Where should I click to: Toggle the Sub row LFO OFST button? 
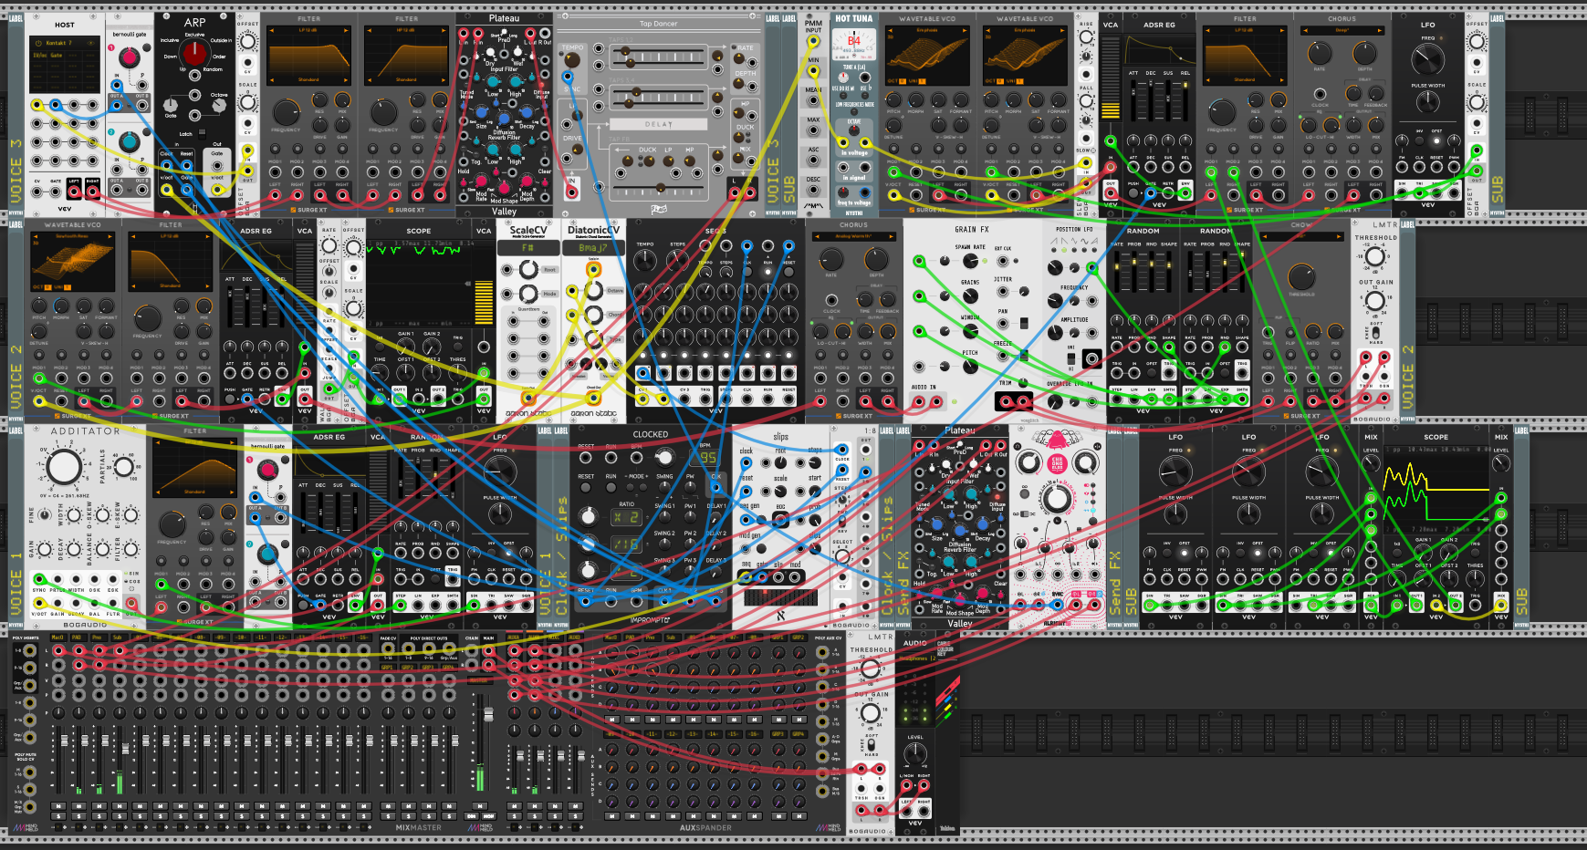(x=1436, y=141)
